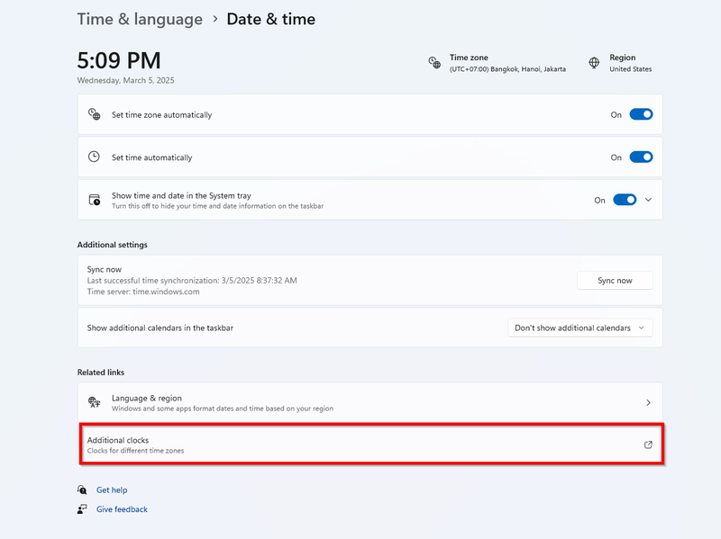
Task: Click the Wednesday, March 5, 2025 date
Action: [125, 80]
